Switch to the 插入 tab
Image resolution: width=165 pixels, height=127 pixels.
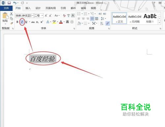tap(28, 8)
